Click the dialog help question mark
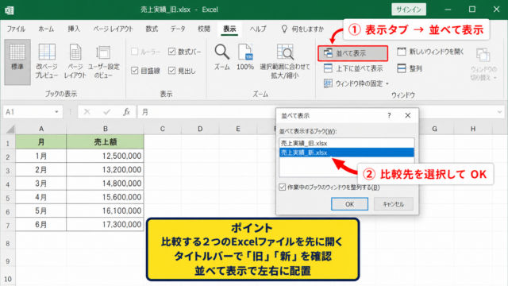Screen dimensions: 508x286 [389, 115]
